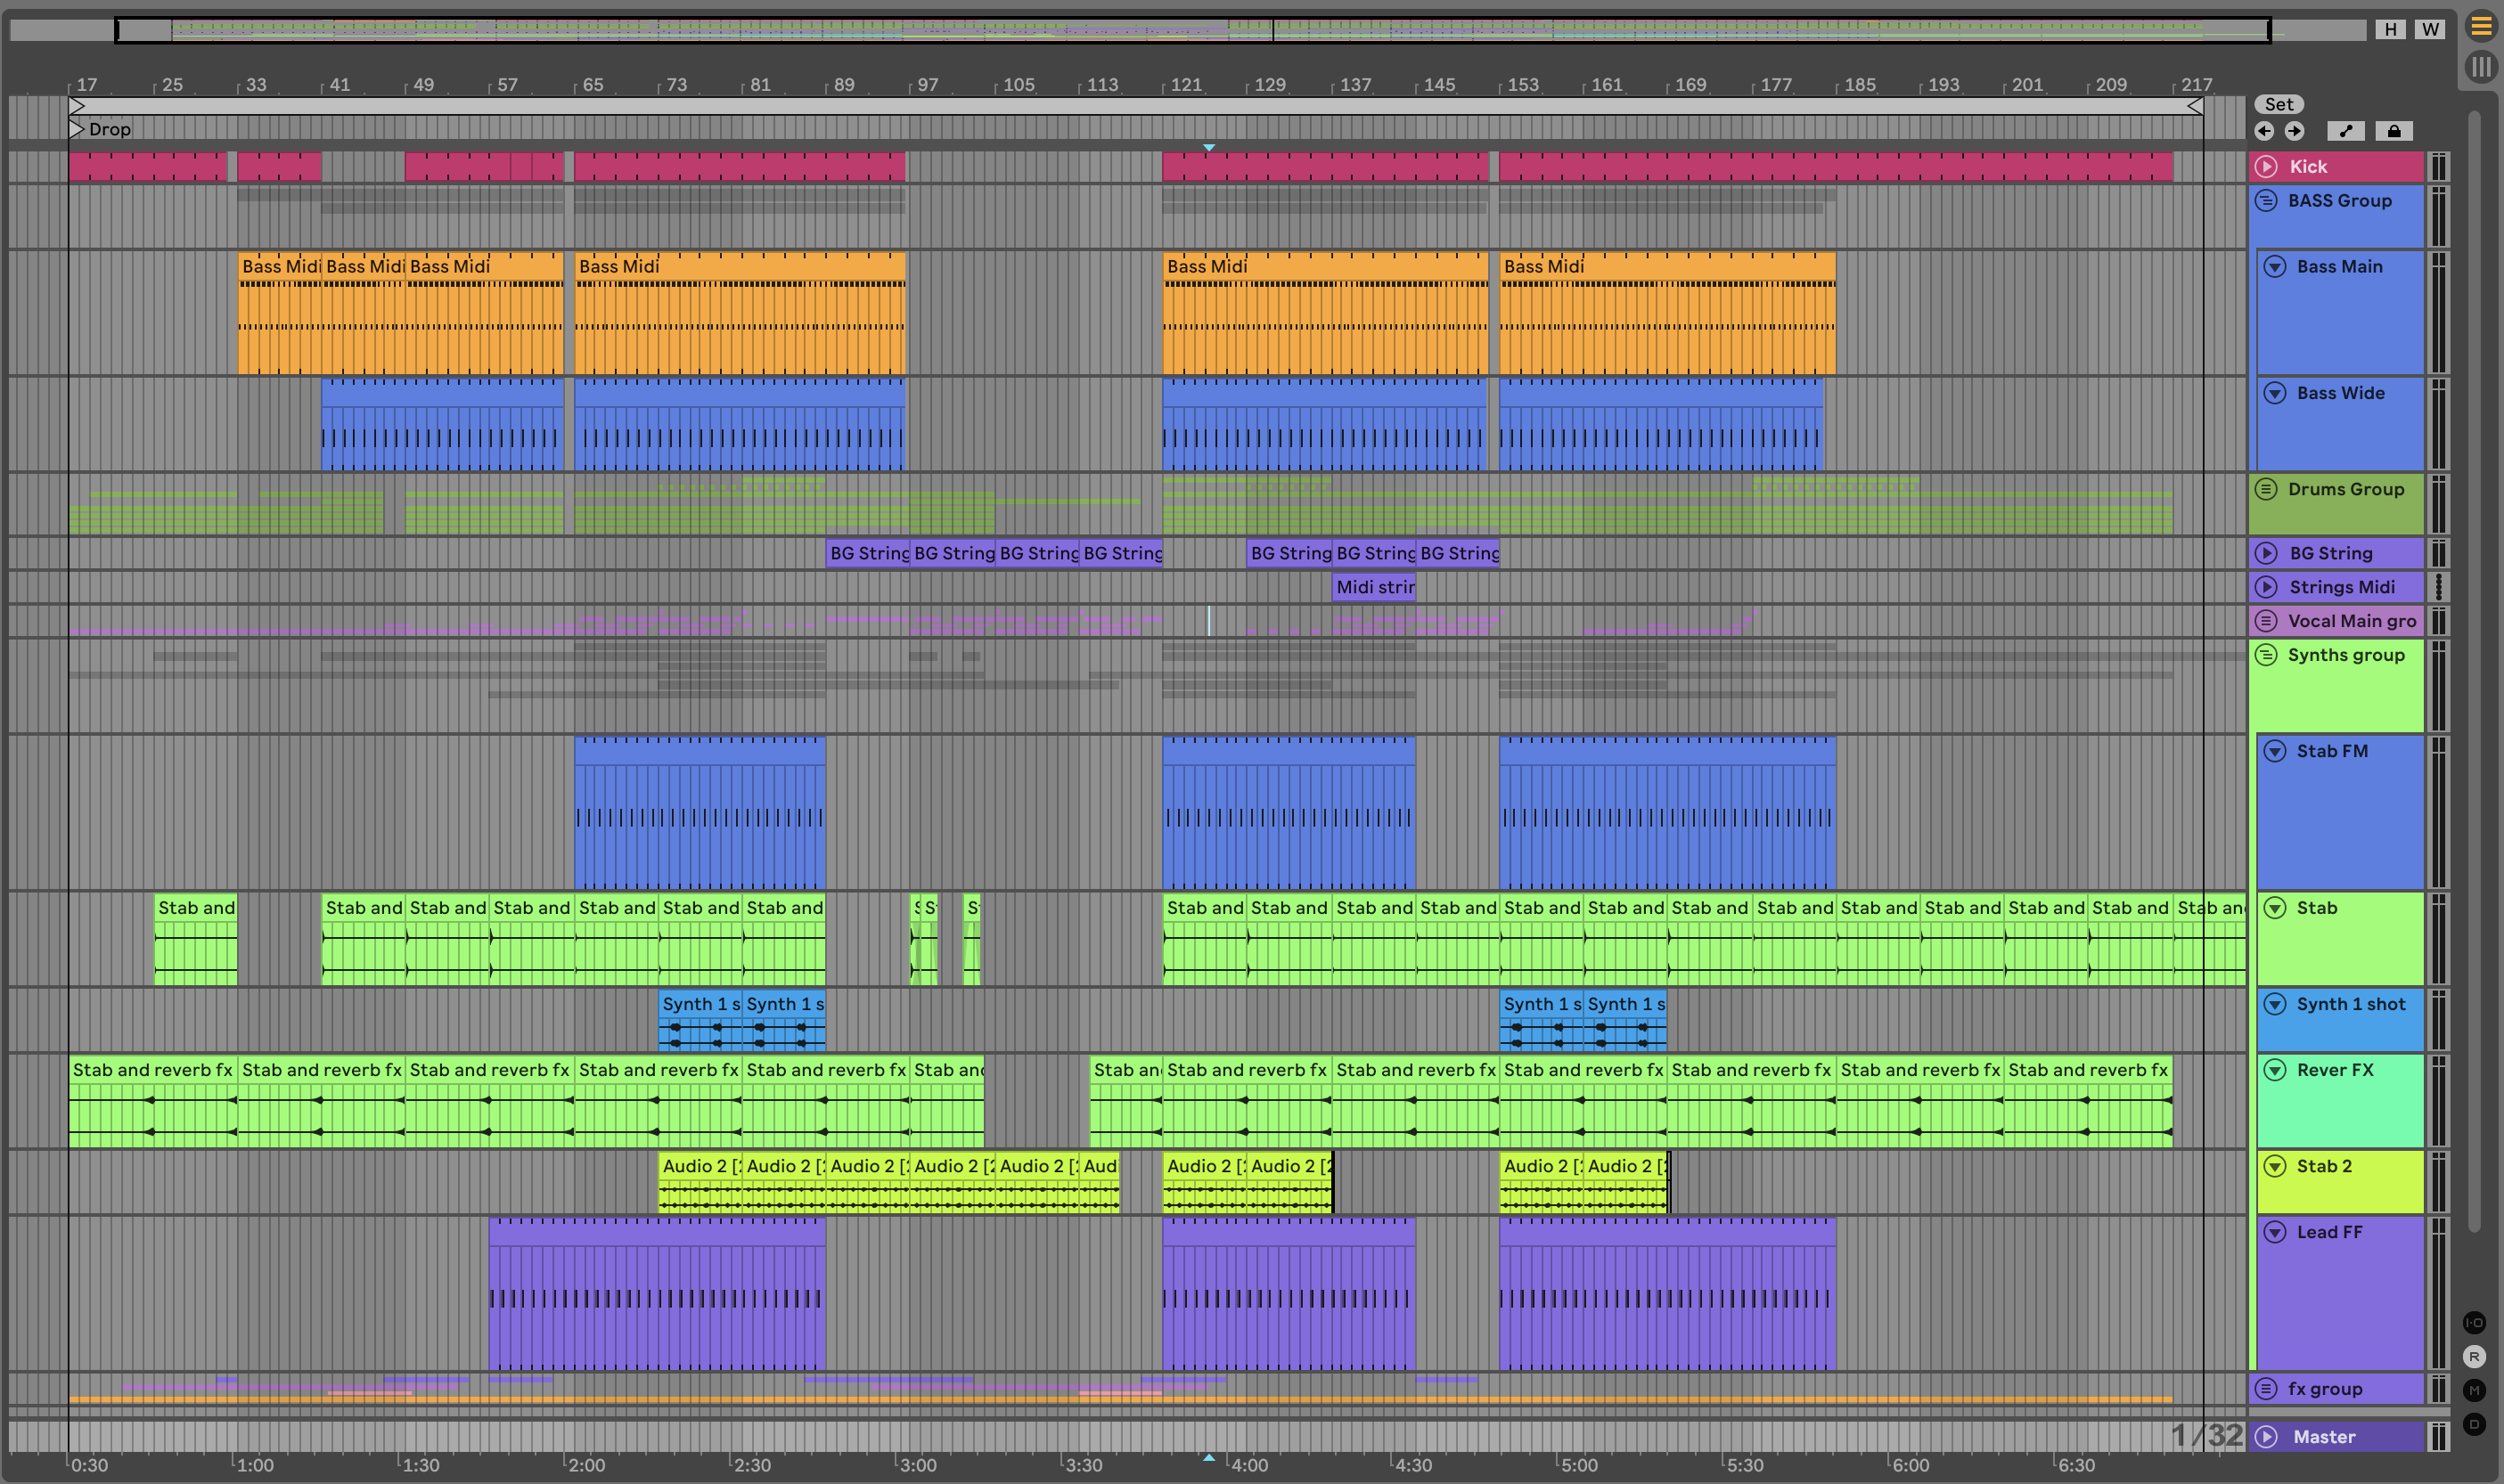Click the Kick track play icon
The height and width of the screenshot is (1484, 2504).
tap(2267, 167)
